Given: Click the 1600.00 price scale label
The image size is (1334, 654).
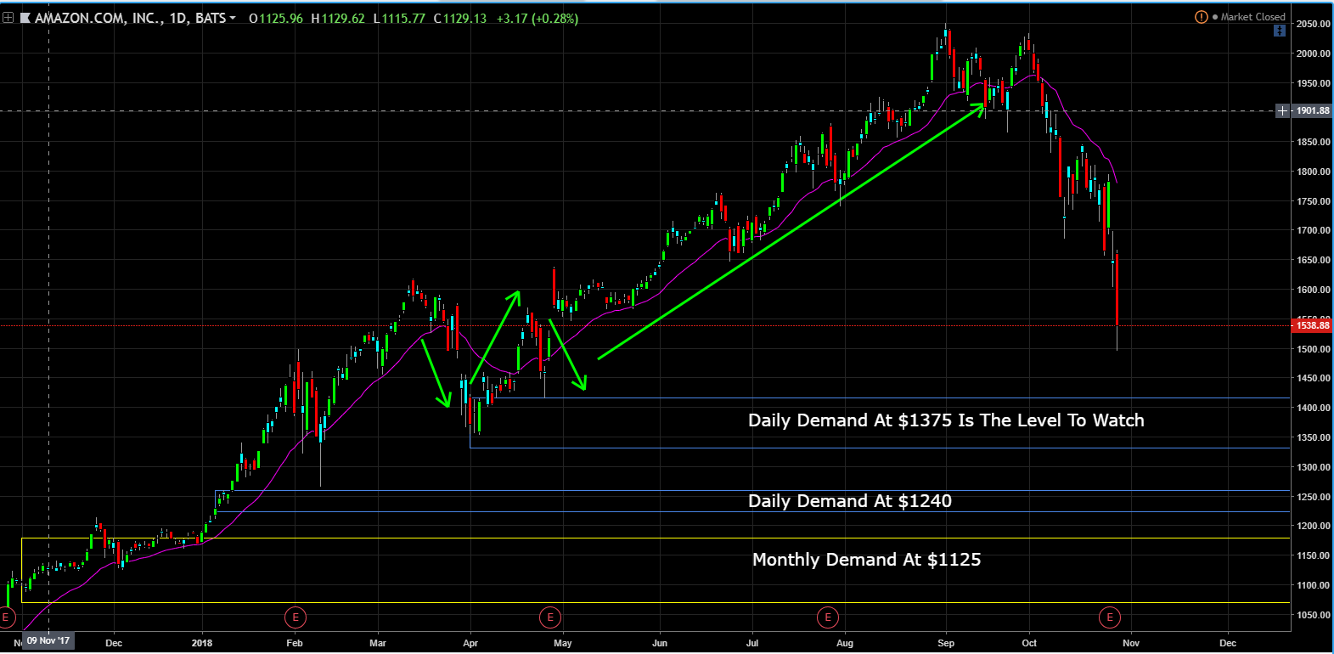Looking at the screenshot, I should click(x=1313, y=290).
